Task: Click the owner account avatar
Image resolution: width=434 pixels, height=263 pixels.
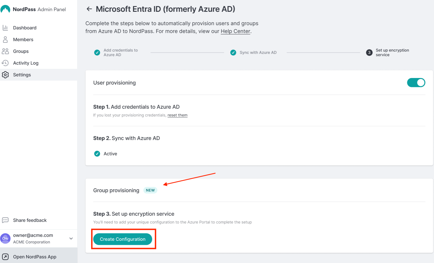Action: pos(5,238)
